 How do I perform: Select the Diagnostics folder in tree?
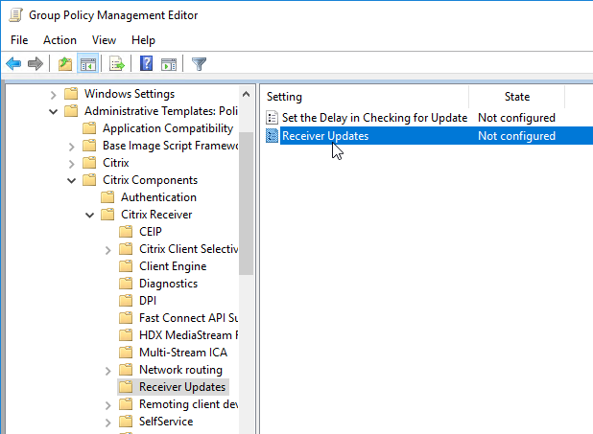168,284
